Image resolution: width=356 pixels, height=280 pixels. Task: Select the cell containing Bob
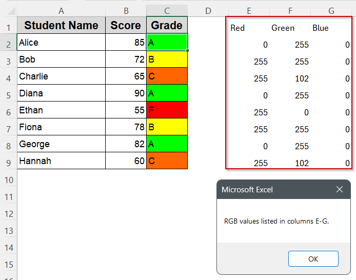tap(62, 59)
